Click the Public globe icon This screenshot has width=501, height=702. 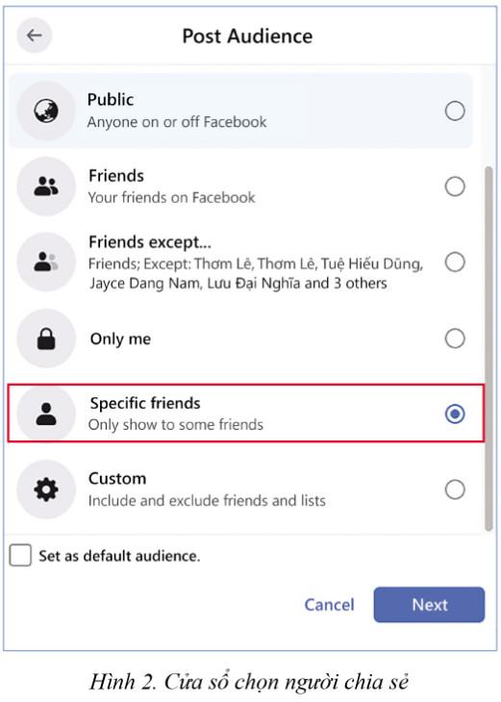pyautogui.click(x=46, y=111)
